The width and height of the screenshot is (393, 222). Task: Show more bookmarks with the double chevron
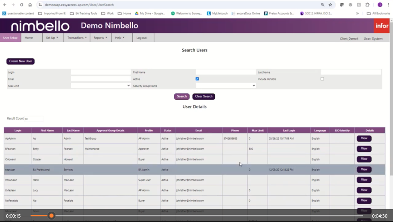pos(358,14)
